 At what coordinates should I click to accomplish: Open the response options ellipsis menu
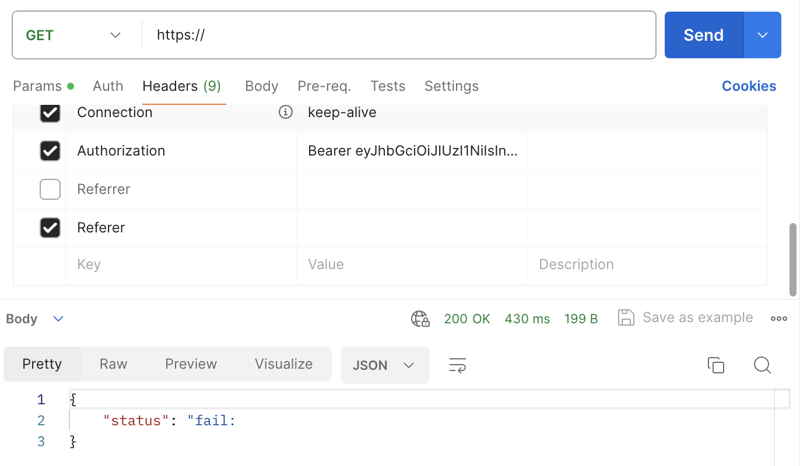coord(779,318)
